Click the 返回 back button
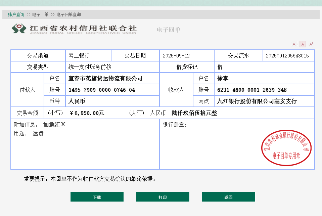 228,197
